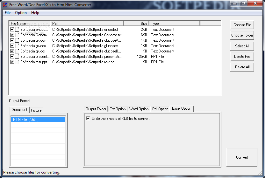This screenshot has width=265, height=178.
Task: Sort by the File Name column header
Action: pos(30,24)
